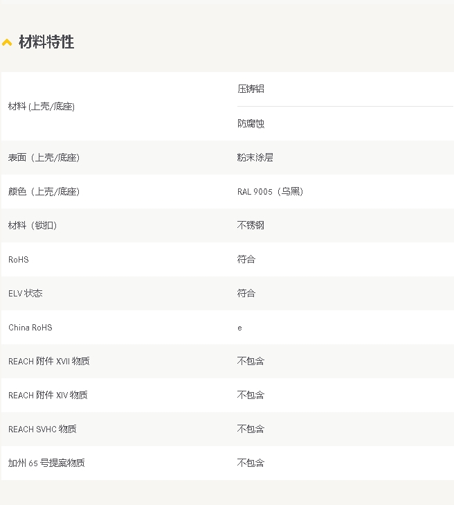Click the 符合 value in ELV 状态 row
The image size is (454, 505).
(x=246, y=294)
